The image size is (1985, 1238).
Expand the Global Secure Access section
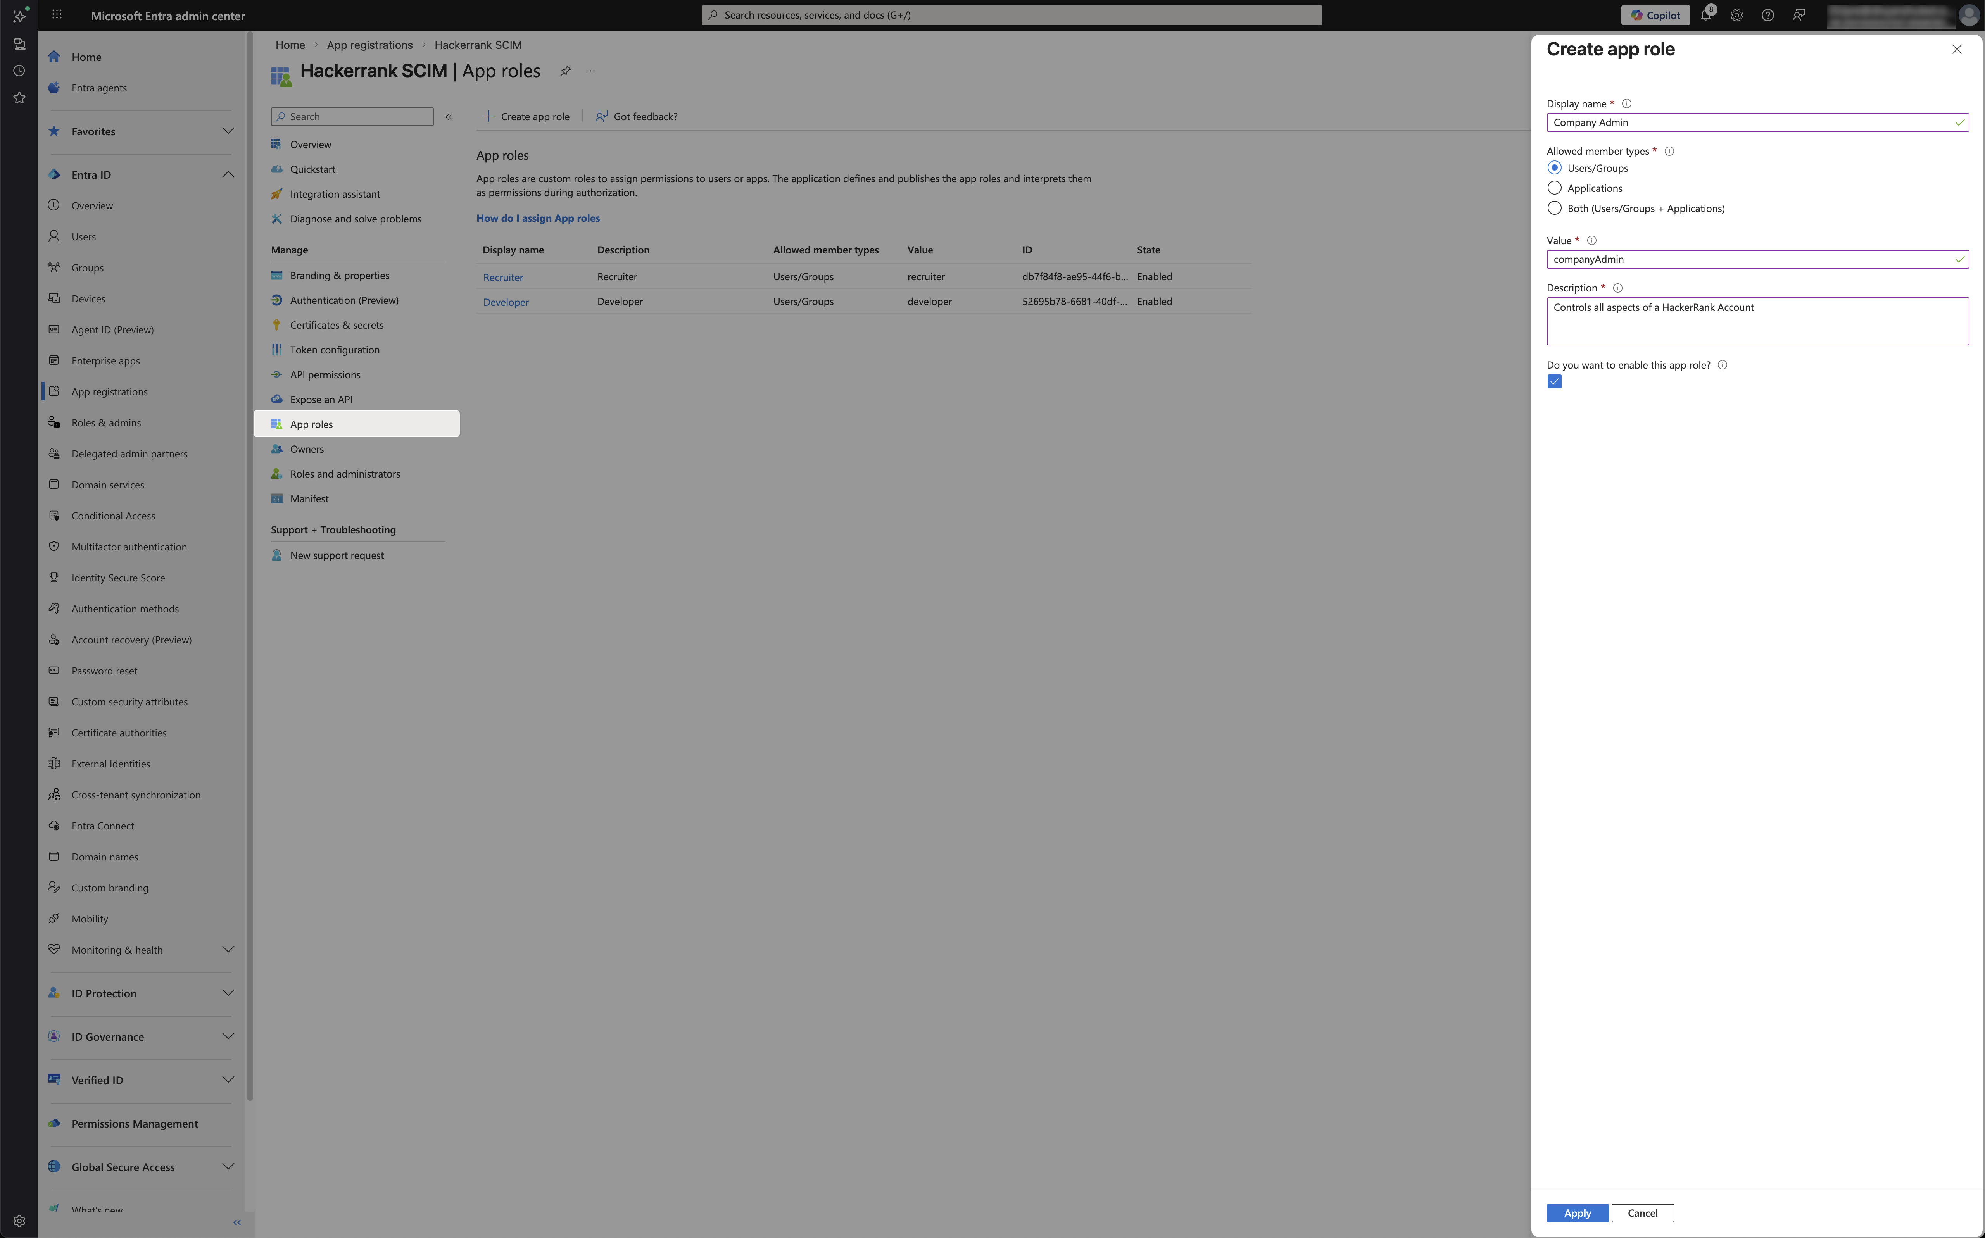(x=228, y=1167)
